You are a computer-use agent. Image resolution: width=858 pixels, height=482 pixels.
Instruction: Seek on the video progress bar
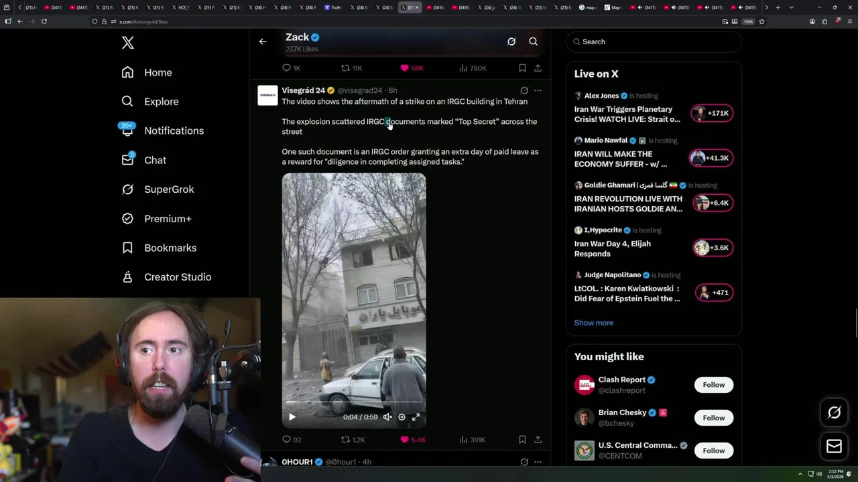[x=353, y=402]
